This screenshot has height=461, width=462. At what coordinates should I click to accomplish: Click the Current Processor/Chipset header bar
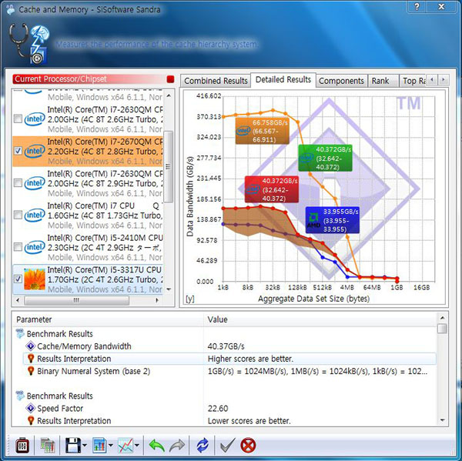[x=89, y=79]
